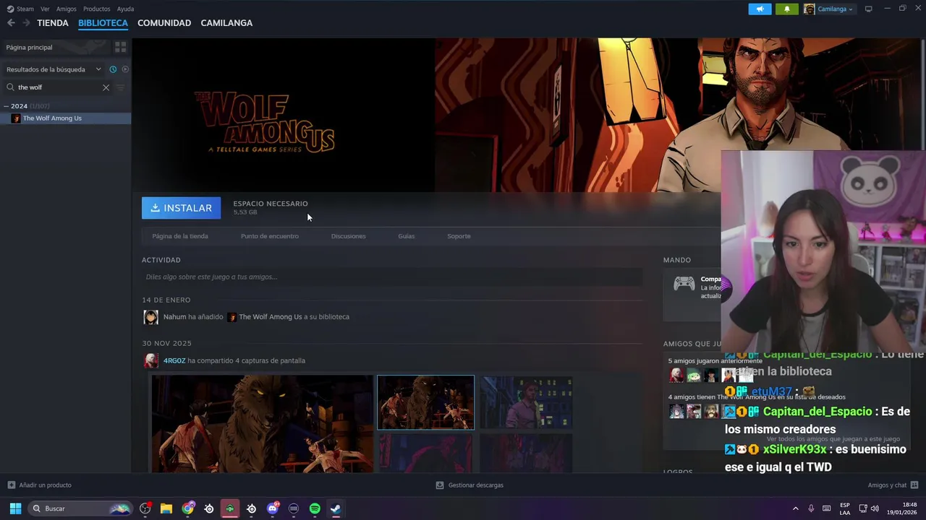Switch to collections grid view
This screenshot has width=926, height=520.
[x=120, y=47]
